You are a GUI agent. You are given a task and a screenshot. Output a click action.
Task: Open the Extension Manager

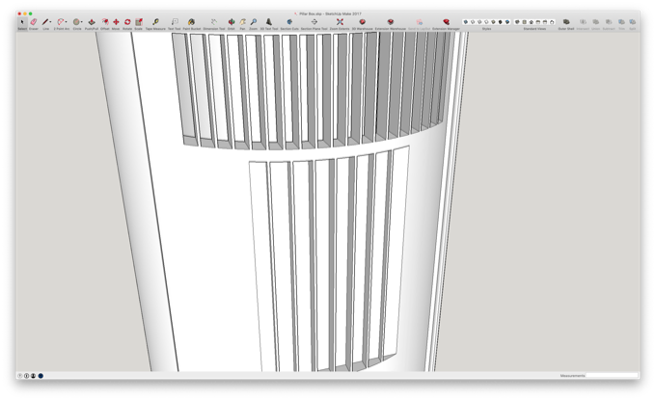(446, 22)
